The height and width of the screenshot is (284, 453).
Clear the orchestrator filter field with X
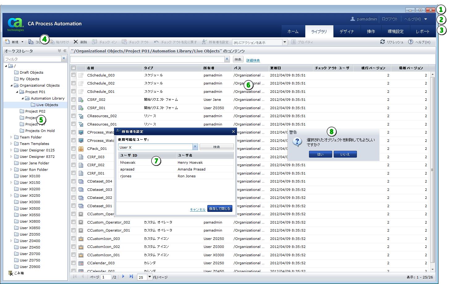coord(64,58)
